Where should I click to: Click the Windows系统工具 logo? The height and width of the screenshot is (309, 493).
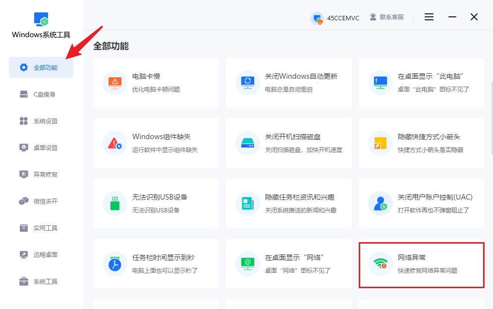click(x=41, y=19)
